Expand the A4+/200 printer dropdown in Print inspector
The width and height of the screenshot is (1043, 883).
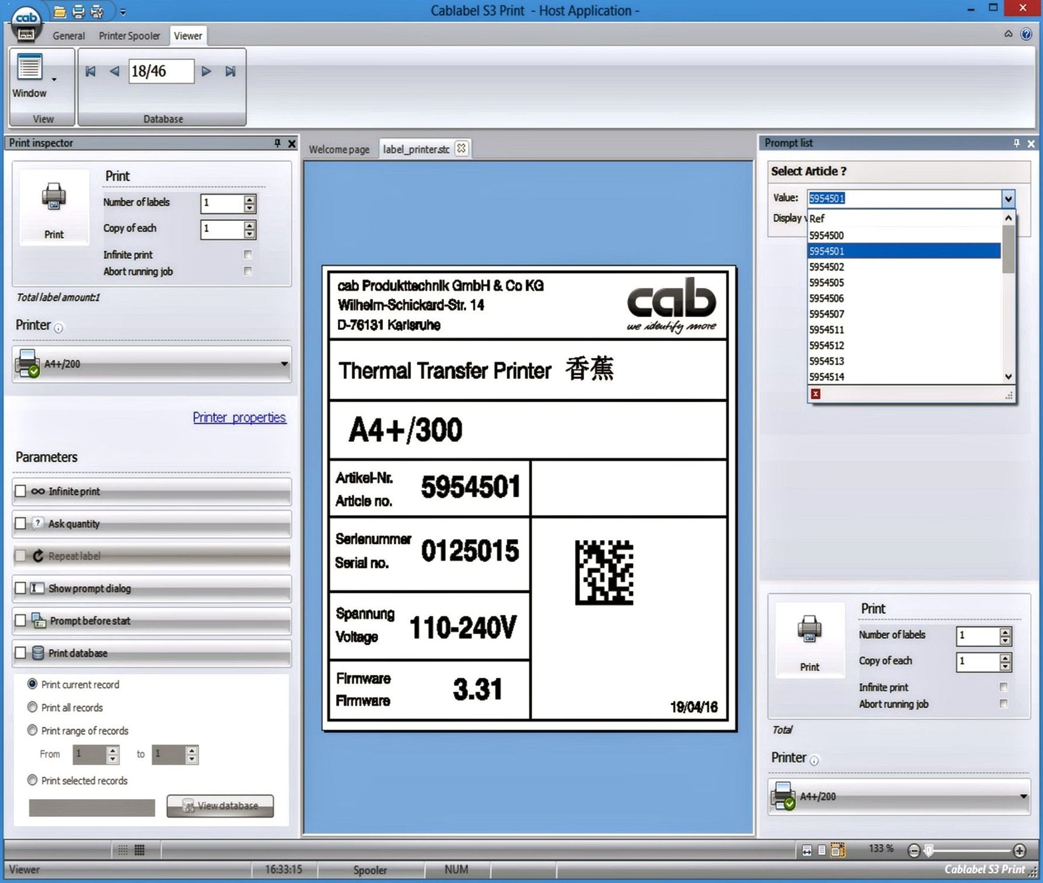click(284, 364)
